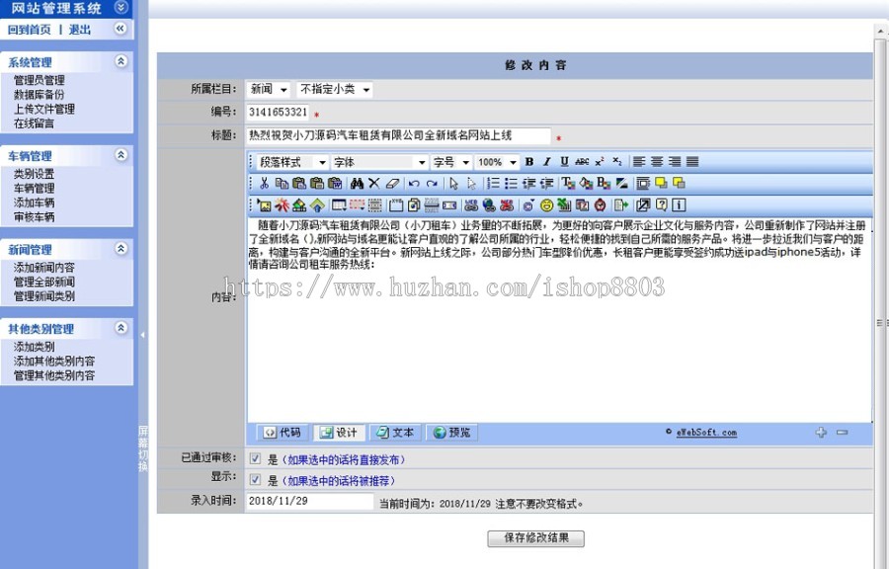This screenshot has height=569, width=889.
Task: Click 退出 logout link
Action: point(80,30)
